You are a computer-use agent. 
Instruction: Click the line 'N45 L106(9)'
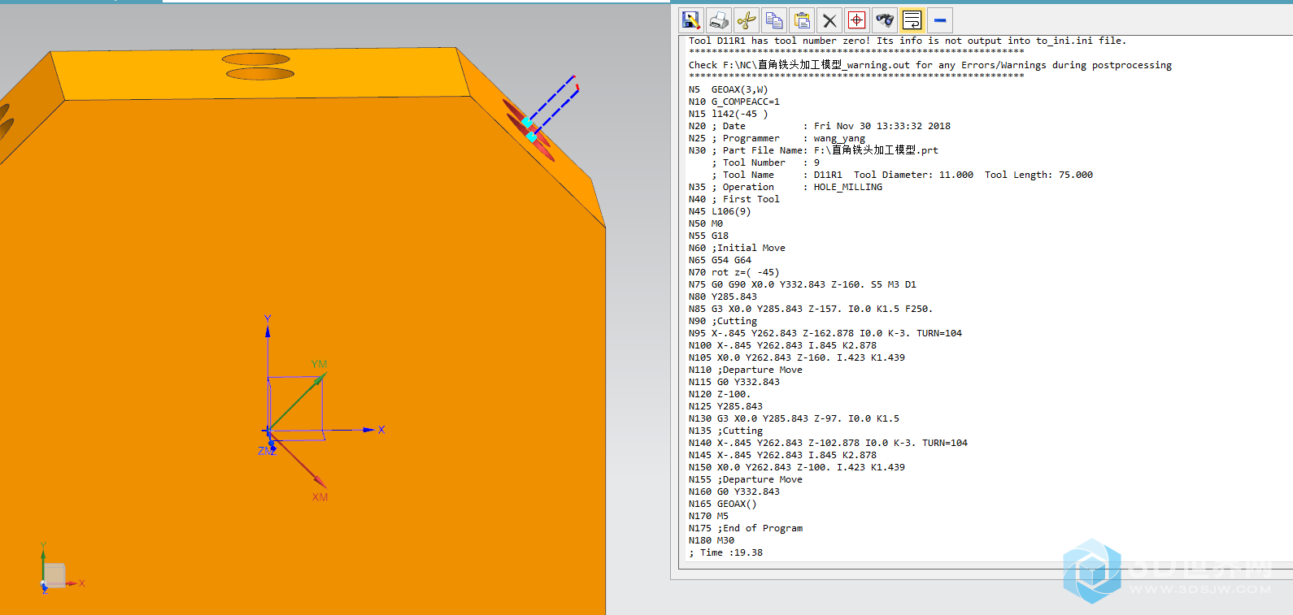(x=719, y=211)
